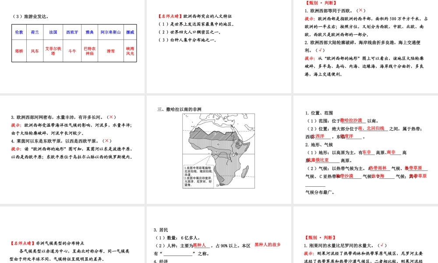Screen dimensions: 438x263
Task: Select the line 是世界上发达国家最集中的地区
Action: pos(196,24)
